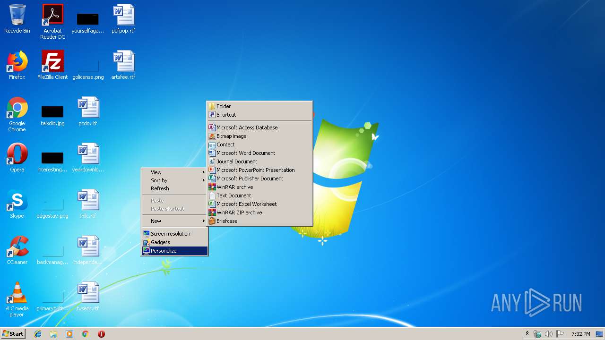Select the Acrobat Reader DC shortcut
The width and height of the screenshot is (605, 340).
[52, 22]
